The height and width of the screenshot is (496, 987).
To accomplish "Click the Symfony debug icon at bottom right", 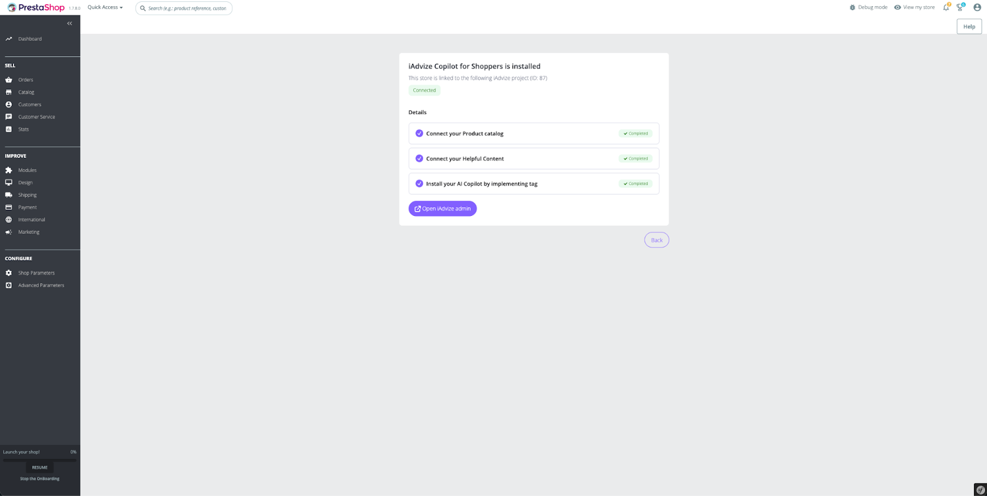I will (980, 490).
